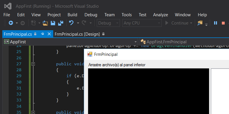Open the Debug configuration dropdown
Screen dimensions: 229x114
click(x=108, y=23)
